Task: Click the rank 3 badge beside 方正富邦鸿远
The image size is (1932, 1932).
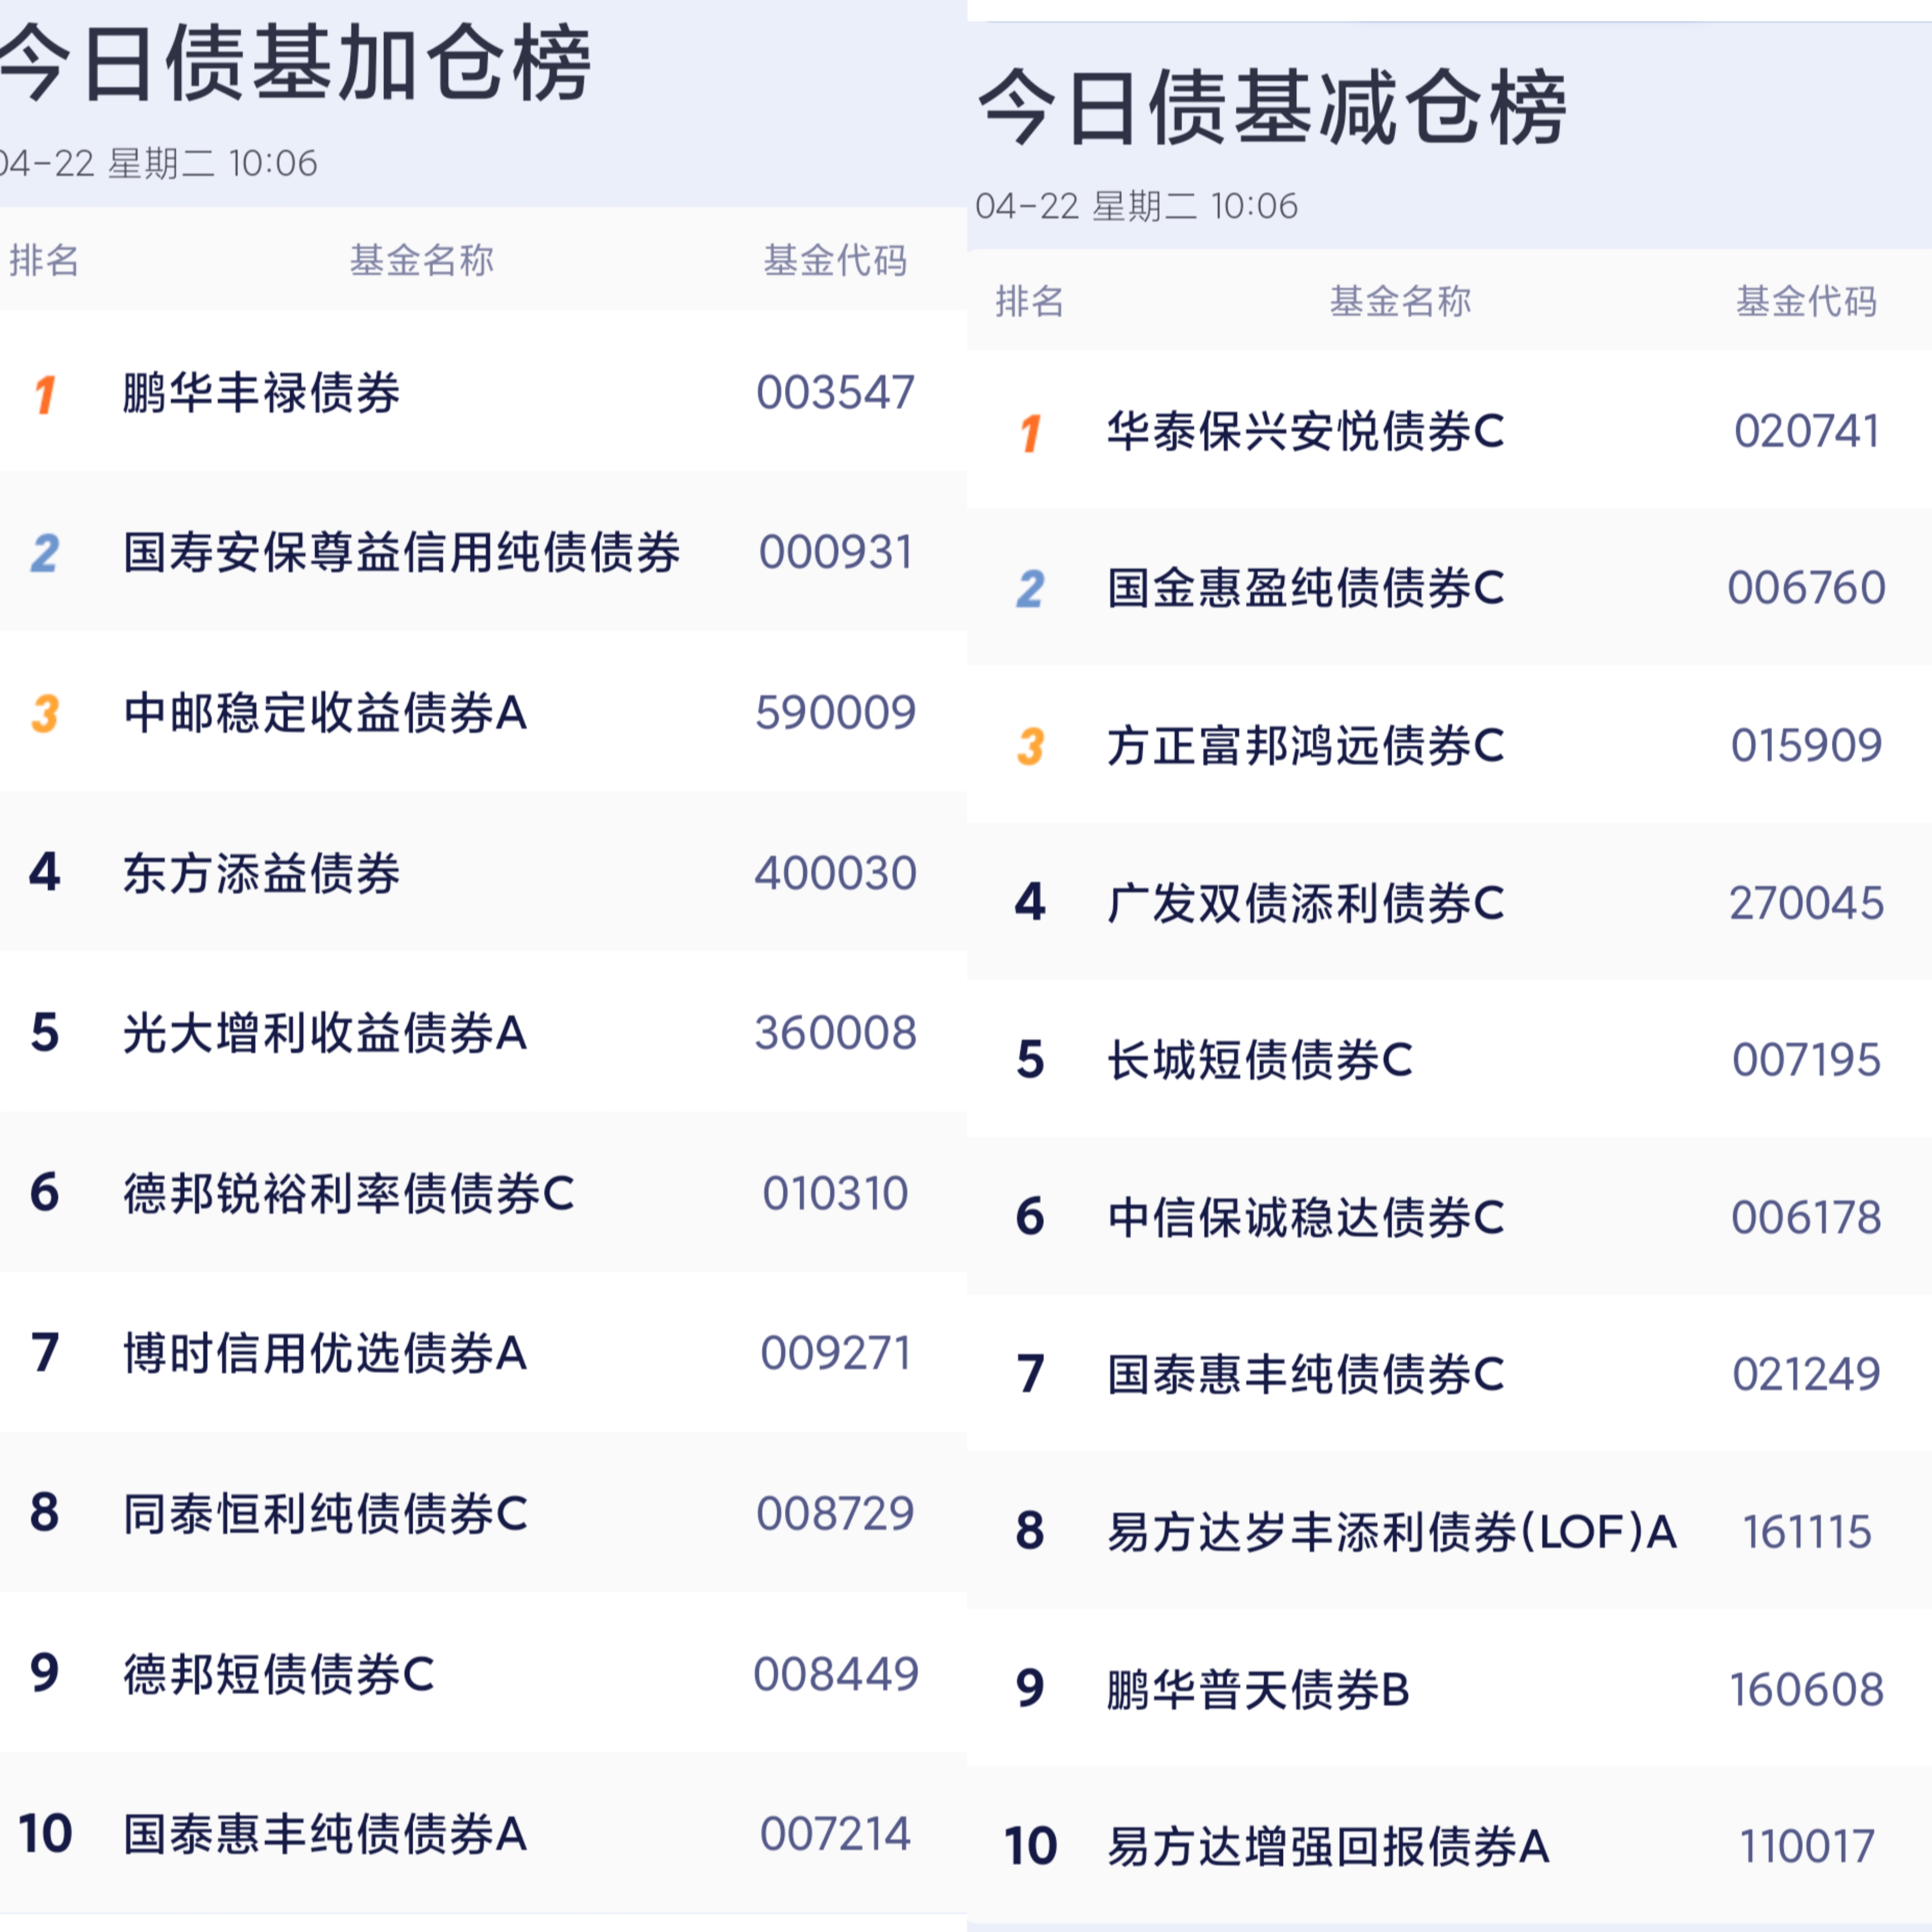Action: tap(1031, 747)
